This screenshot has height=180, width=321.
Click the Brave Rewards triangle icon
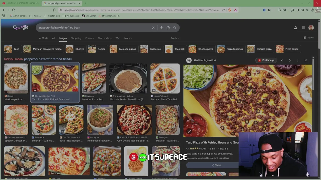tap(235, 10)
